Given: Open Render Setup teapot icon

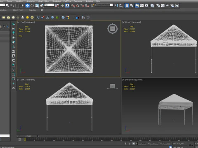Looking at the screenshot, I should (158, 5).
